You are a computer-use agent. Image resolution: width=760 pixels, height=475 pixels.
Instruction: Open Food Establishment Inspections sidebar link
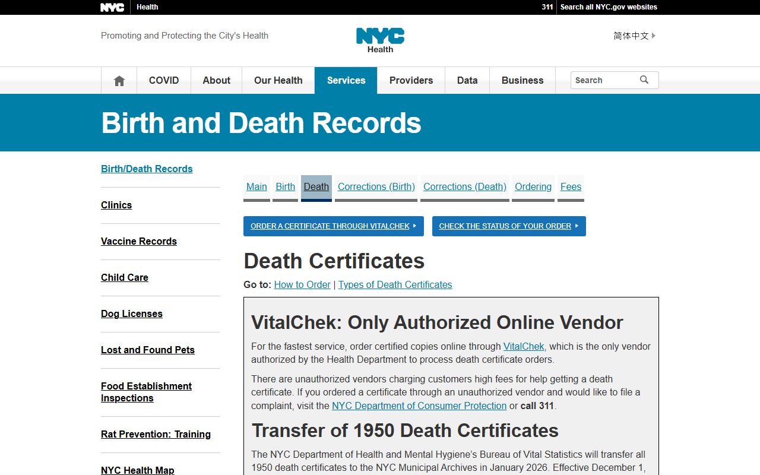point(146,392)
